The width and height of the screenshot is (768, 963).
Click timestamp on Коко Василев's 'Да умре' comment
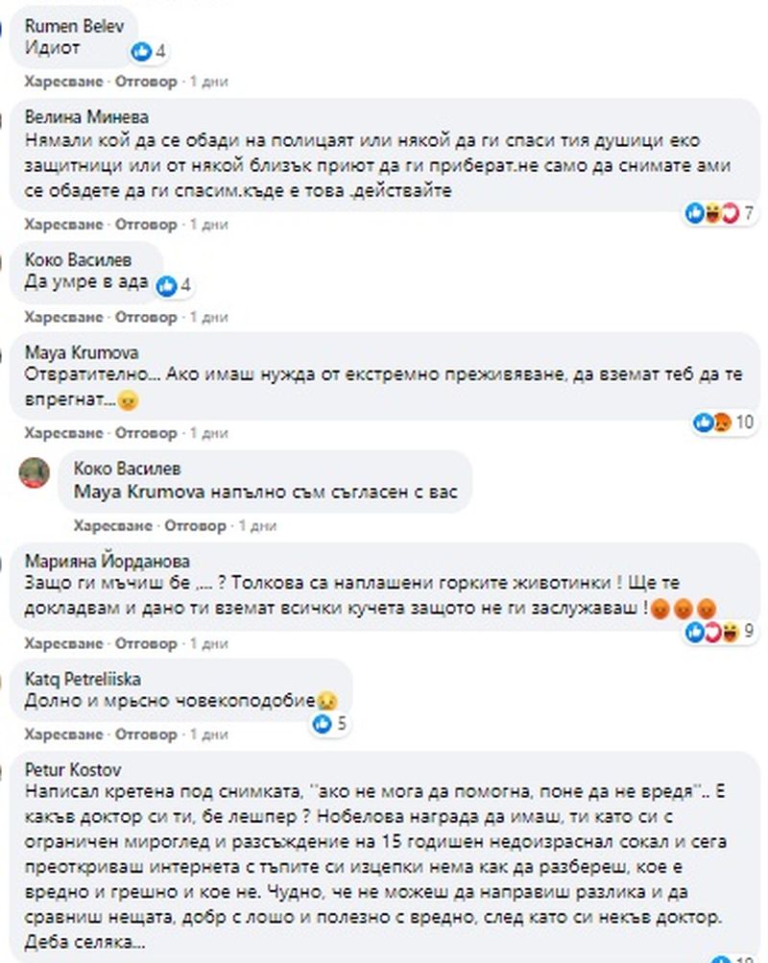[x=208, y=318]
